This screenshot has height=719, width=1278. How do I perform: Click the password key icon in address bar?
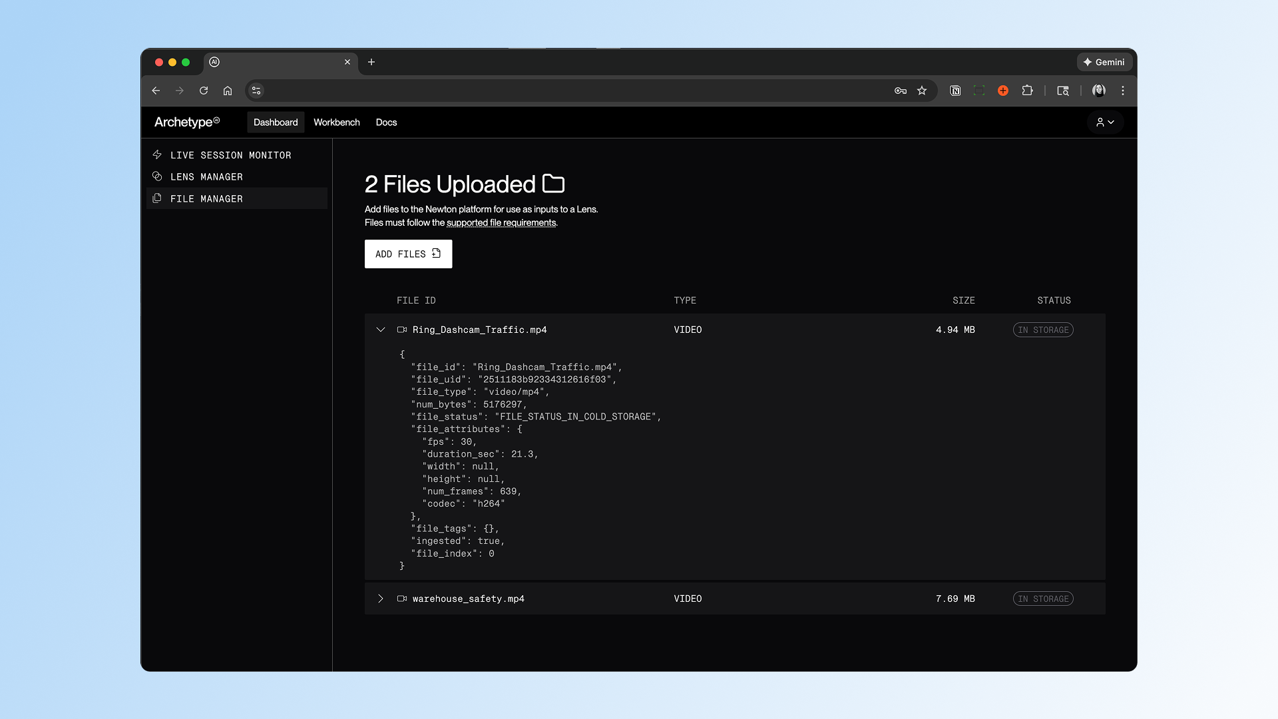[900, 91]
